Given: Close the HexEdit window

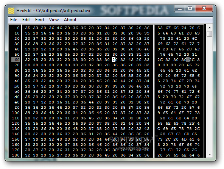Looking at the screenshot, I should 204,9.
